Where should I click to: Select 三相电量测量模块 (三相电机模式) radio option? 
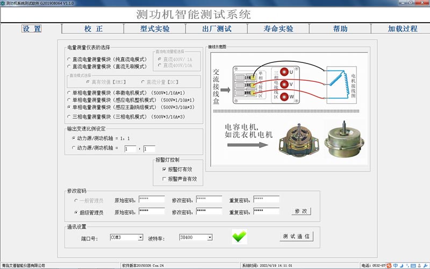click(69, 116)
